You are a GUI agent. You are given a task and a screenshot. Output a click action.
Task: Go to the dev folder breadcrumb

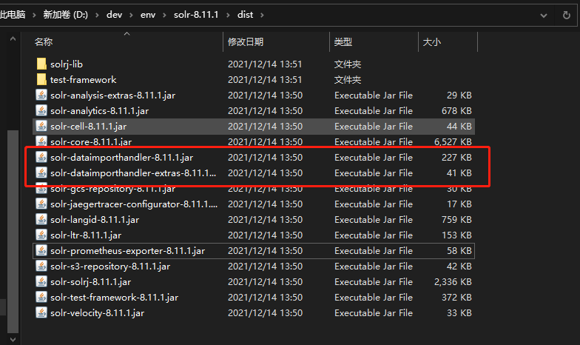point(114,15)
